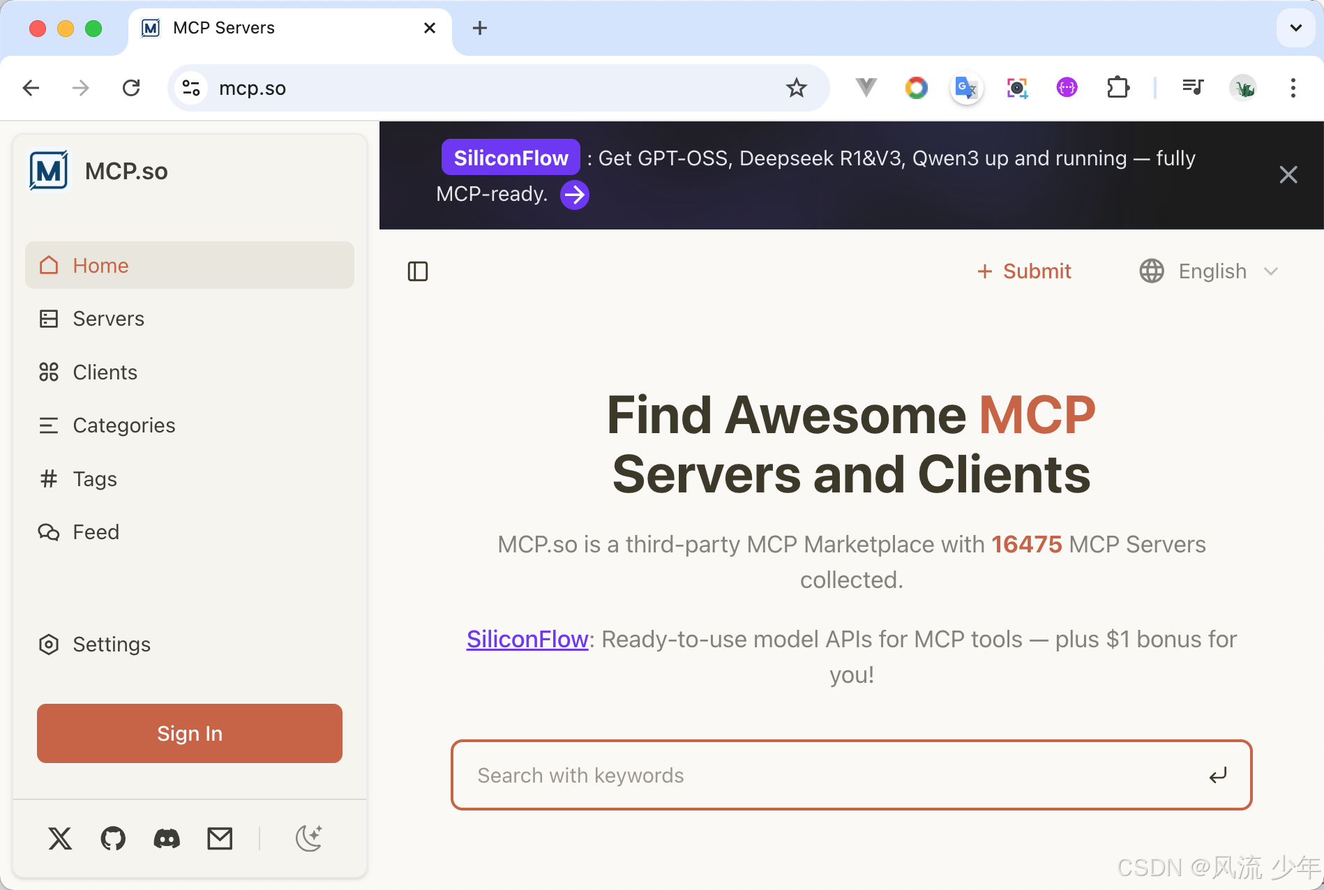
Task: Go forward in browser history
Action: tap(81, 88)
